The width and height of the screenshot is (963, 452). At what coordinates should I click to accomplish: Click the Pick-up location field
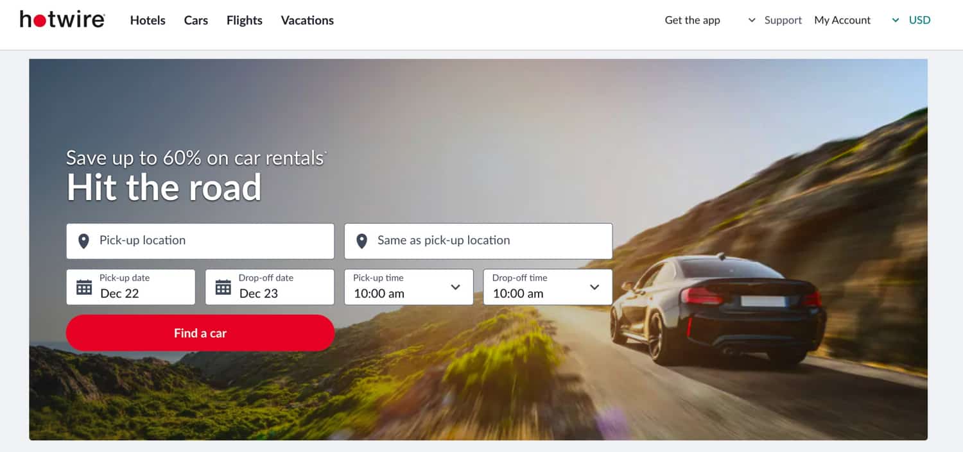pos(200,241)
